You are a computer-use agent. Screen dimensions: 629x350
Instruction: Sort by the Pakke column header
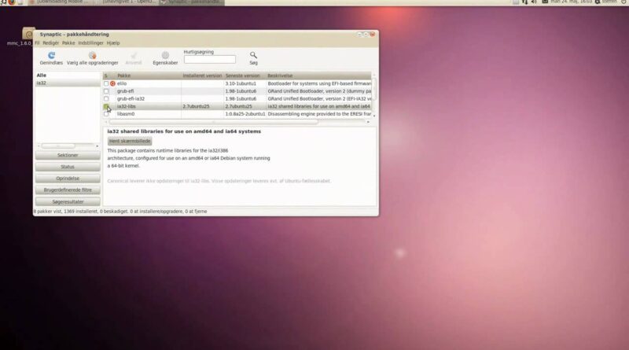(149, 76)
